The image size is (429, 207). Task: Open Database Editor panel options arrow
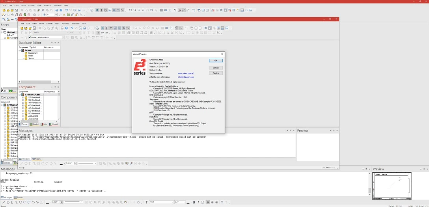pos(52,43)
